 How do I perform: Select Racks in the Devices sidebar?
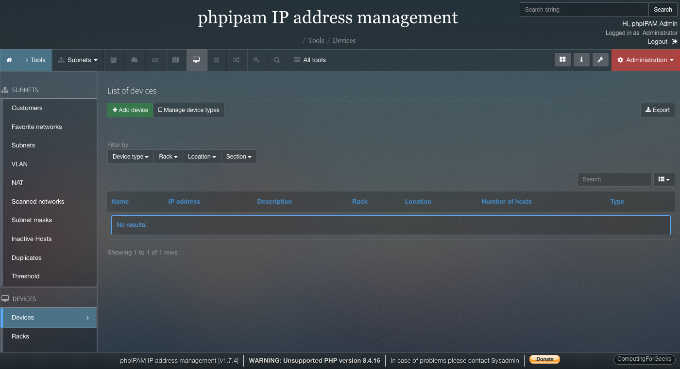pos(20,336)
